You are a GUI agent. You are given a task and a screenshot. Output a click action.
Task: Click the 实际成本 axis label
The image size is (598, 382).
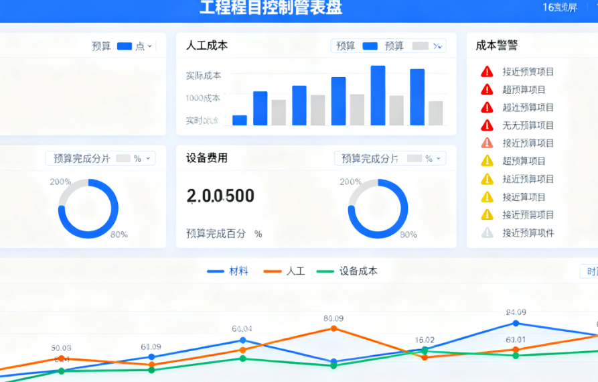[x=204, y=76]
